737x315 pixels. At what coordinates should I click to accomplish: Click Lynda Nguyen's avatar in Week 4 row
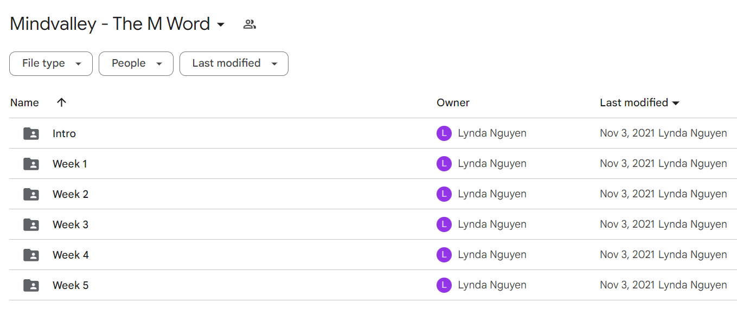pos(444,255)
